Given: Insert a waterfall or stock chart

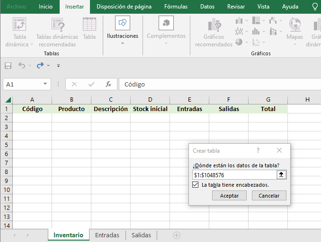Looking at the screenshot, I should [273, 20].
